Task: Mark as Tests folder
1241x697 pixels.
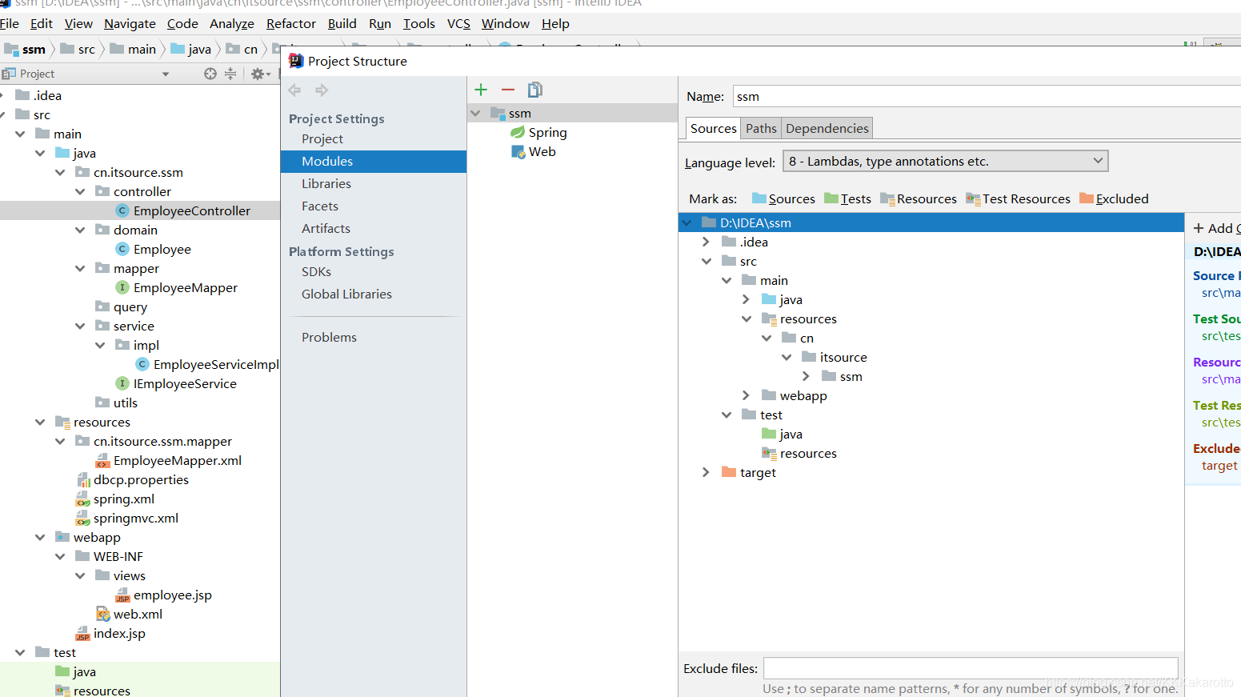Action: click(x=847, y=199)
